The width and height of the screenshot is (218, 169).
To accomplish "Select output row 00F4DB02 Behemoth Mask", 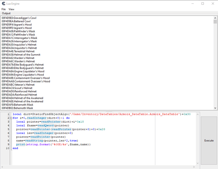I will pos(17,108).
